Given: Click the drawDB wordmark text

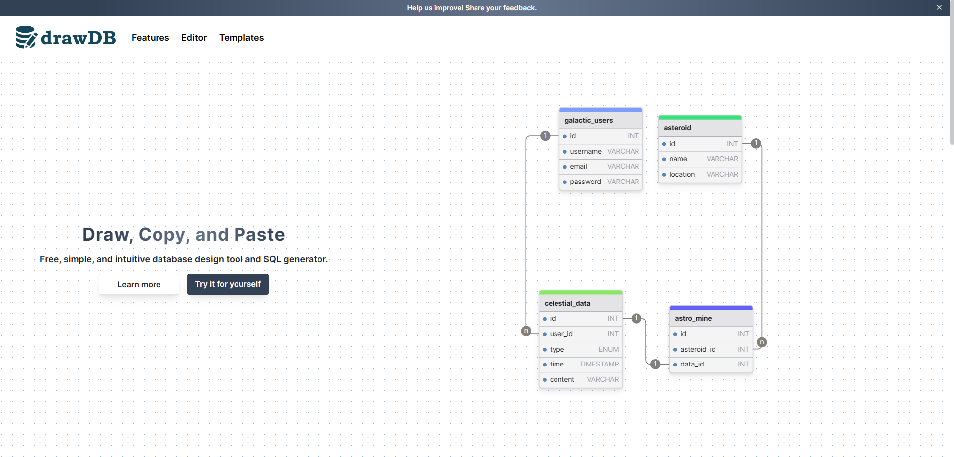Looking at the screenshot, I should coord(79,38).
